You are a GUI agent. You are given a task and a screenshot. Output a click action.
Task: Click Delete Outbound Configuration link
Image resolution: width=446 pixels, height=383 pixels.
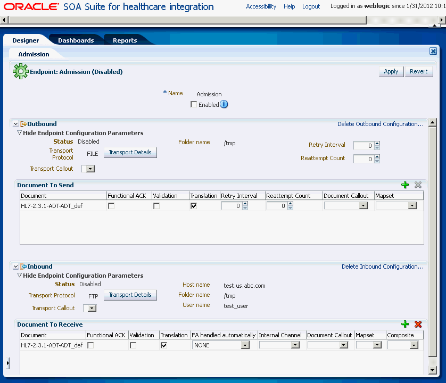381,124
